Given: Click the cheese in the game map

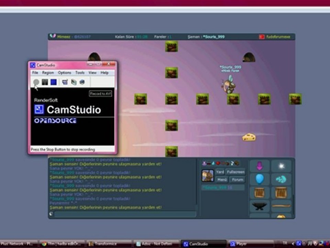Looking at the screenshot, I should [x=249, y=137].
